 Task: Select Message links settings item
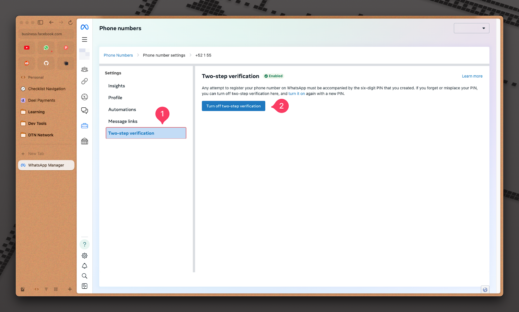pos(123,121)
